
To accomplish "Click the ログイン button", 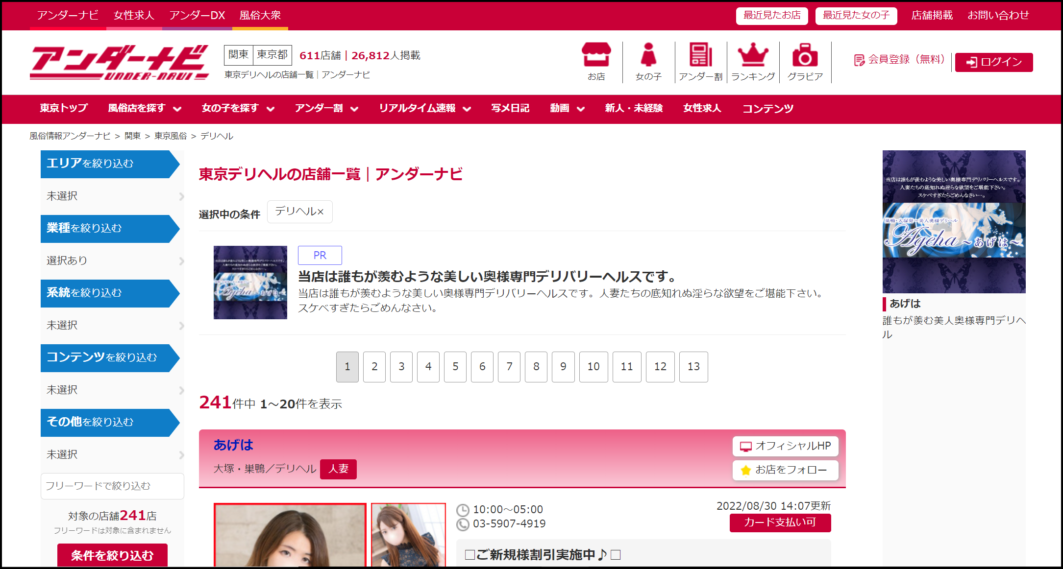I will point(994,62).
